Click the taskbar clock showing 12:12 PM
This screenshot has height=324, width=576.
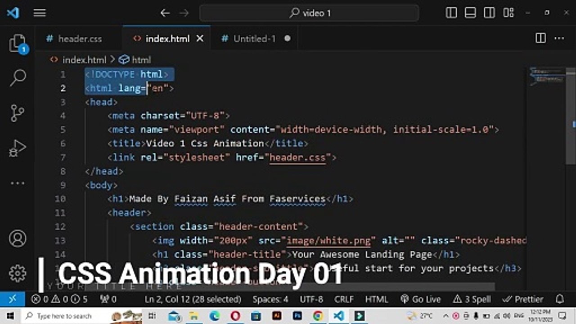540,316
